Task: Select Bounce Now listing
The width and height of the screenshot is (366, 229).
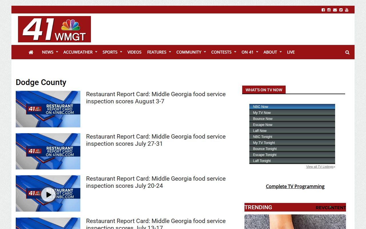Action: (292, 119)
